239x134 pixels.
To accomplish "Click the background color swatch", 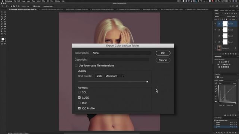I will [4, 41].
